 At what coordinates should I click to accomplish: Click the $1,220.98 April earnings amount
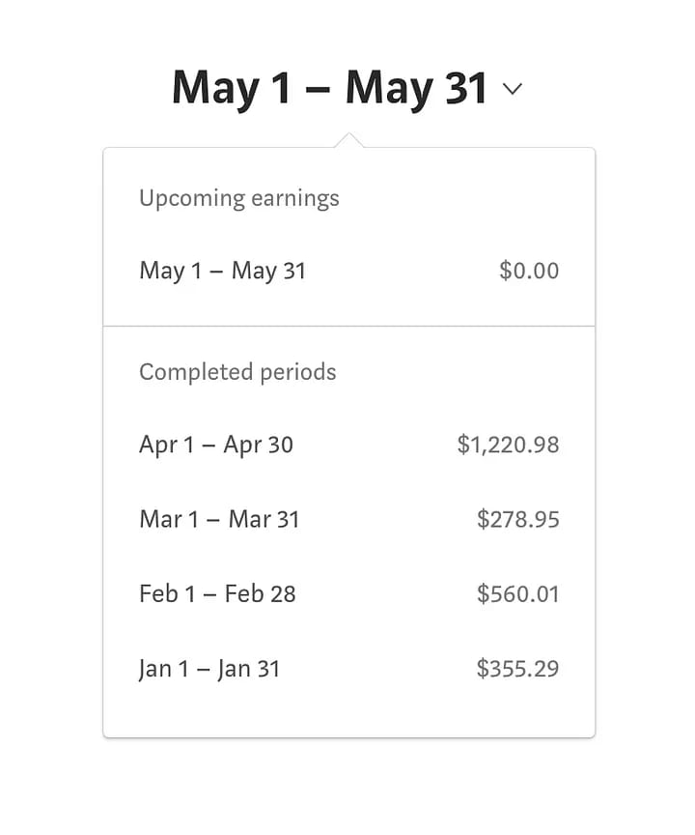click(508, 446)
